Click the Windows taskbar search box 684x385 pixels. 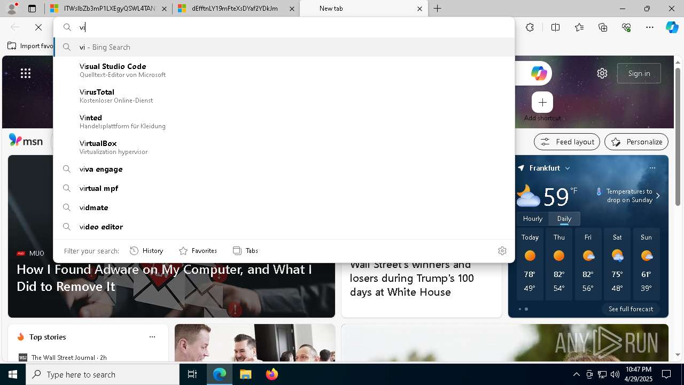click(103, 374)
